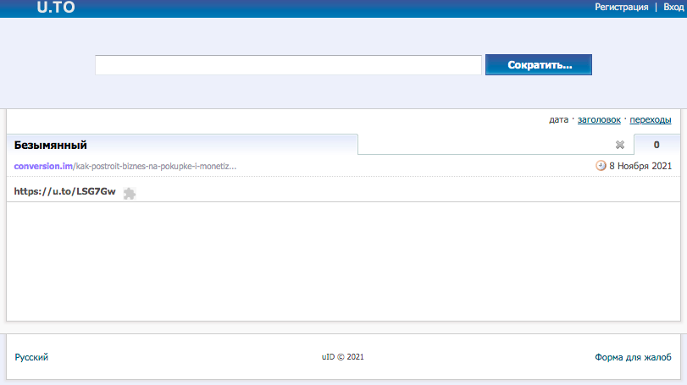Click the puzzle piece icon
Image resolution: width=687 pixels, height=385 pixels.
tap(130, 194)
